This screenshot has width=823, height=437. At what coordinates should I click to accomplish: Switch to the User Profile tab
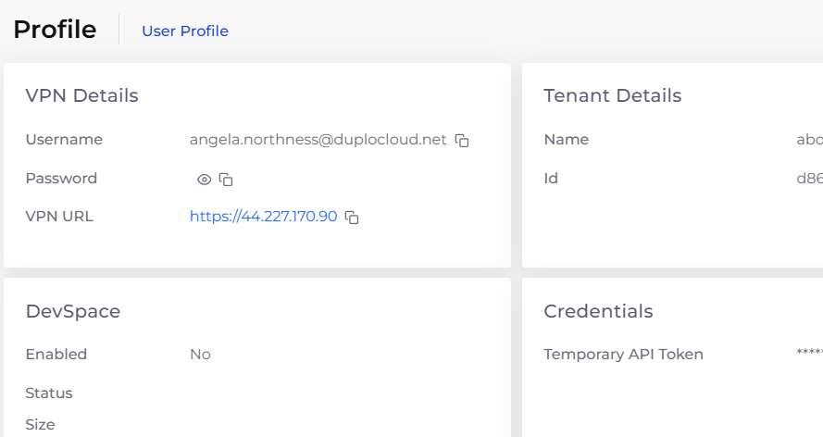pyautogui.click(x=185, y=31)
